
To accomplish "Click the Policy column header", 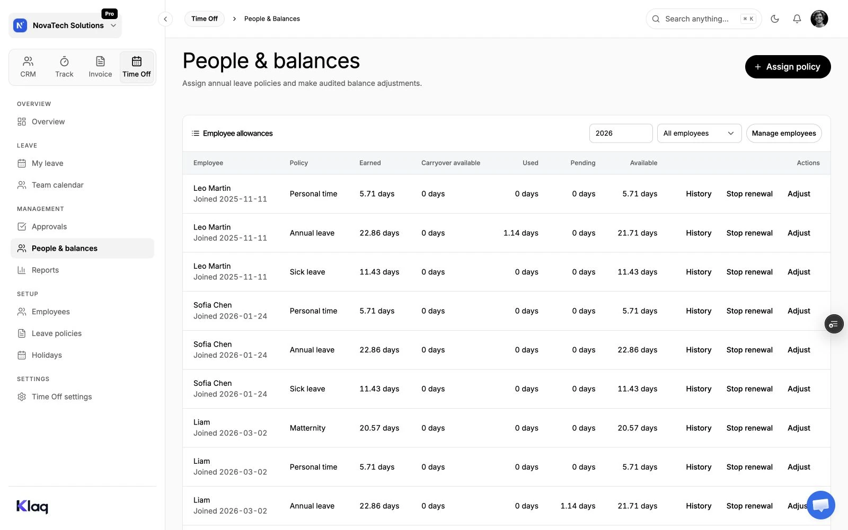I will click(x=298, y=163).
